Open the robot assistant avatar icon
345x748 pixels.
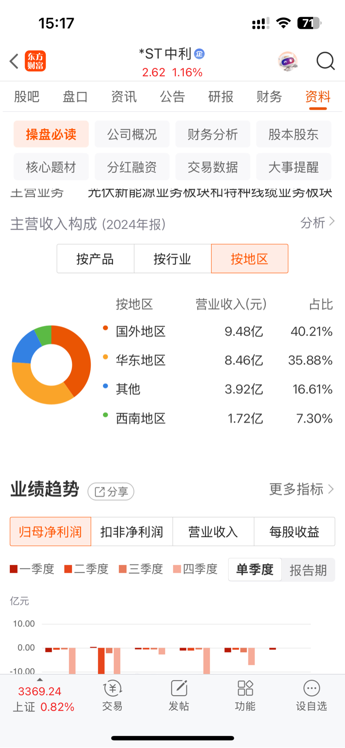[288, 61]
